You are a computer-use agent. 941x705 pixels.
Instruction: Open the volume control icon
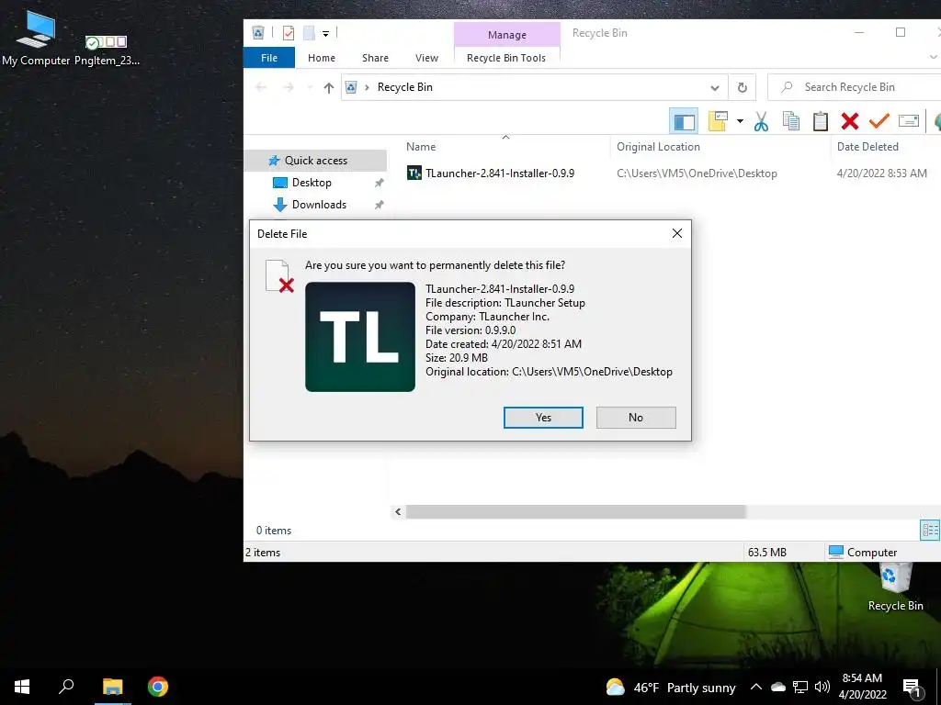(x=822, y=687)
